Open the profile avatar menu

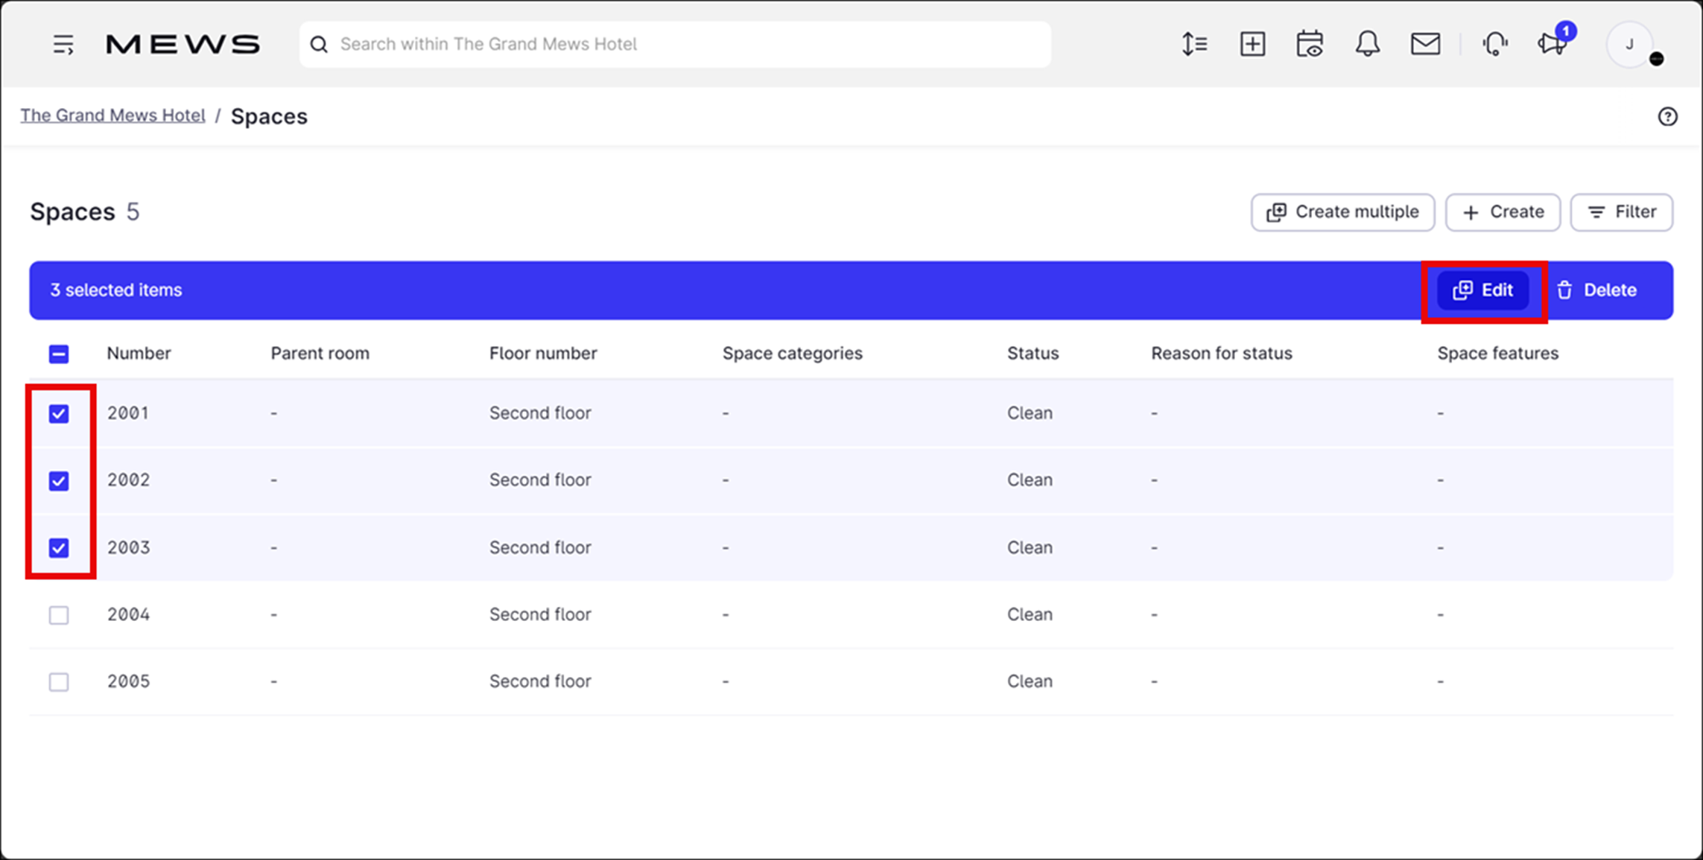point(1630,44)
